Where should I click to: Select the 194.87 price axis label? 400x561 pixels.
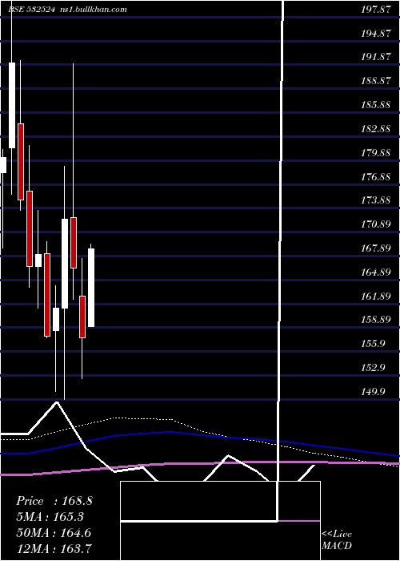tap(375, 34)
